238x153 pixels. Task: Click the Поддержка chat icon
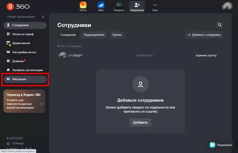click(212, 145)
